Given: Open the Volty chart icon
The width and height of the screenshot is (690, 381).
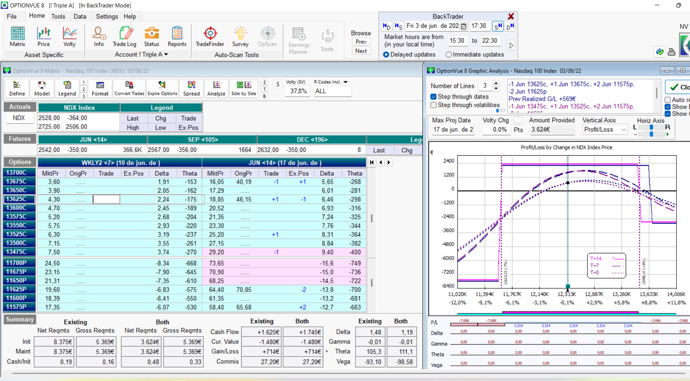Looking at the screenshot, I should click(69, 37).
